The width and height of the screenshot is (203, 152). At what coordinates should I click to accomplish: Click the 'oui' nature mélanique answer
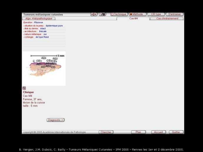tap(45, 34)
